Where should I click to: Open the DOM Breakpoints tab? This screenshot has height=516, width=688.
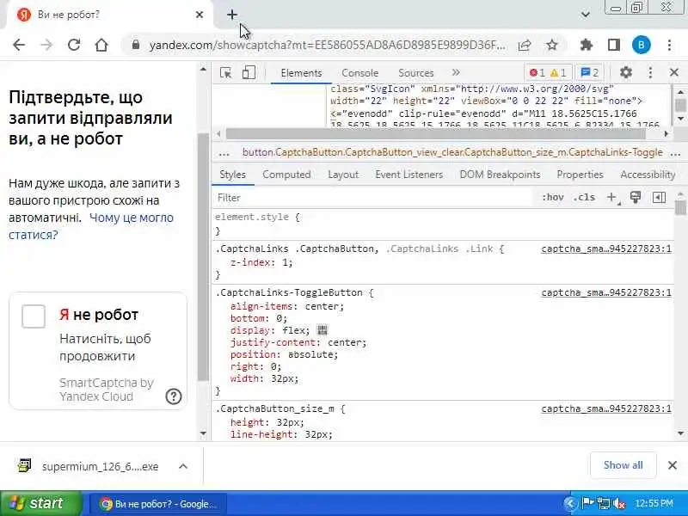(500, 175)
